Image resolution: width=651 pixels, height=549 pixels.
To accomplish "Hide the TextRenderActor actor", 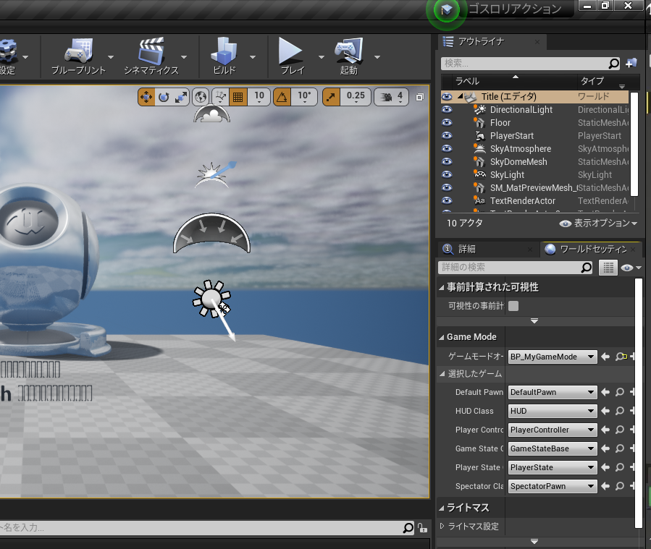I will click(447, 200).
